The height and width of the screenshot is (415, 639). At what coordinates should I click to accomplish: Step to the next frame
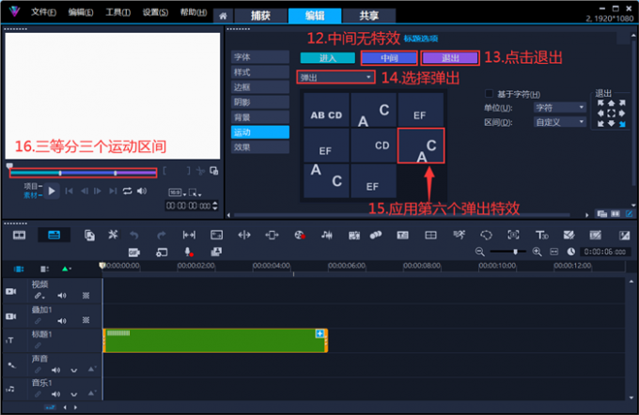[98, 191]
